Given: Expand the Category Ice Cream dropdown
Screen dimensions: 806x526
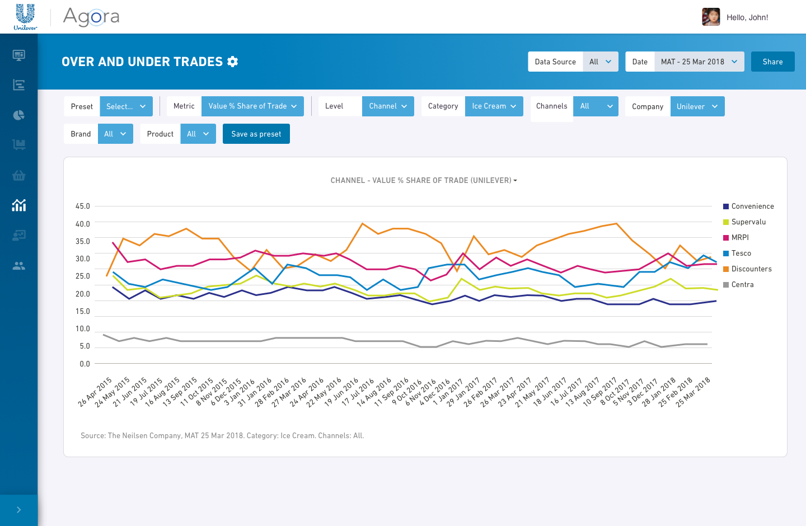Looking at the screenshot, I should (x=494, y=106).
